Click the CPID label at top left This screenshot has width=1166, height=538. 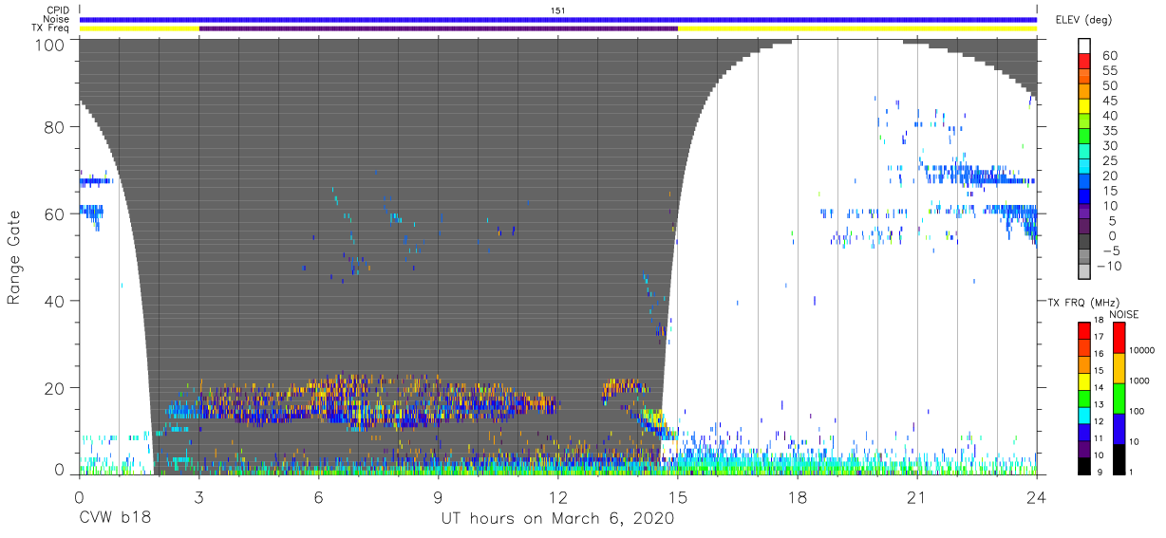(x=57, y=9)
